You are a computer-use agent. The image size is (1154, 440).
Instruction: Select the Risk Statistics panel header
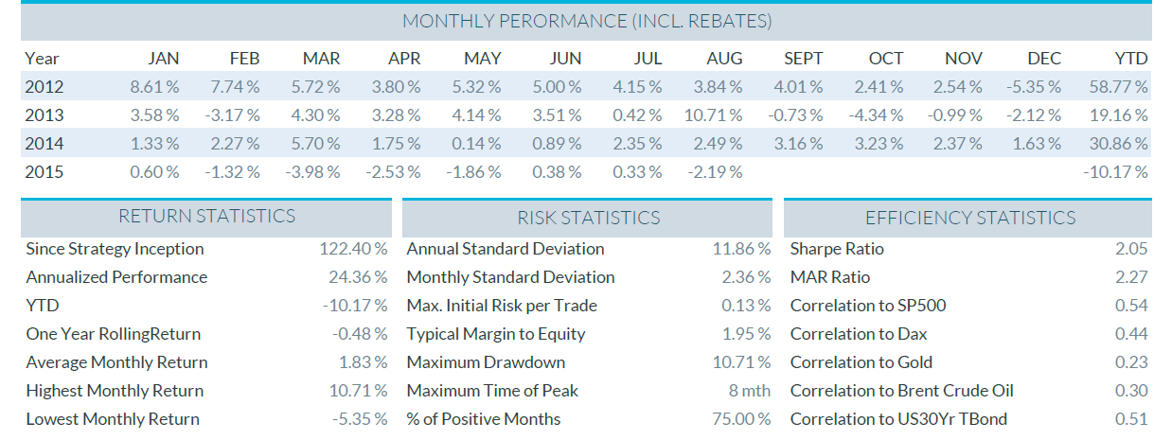(588, 218)
